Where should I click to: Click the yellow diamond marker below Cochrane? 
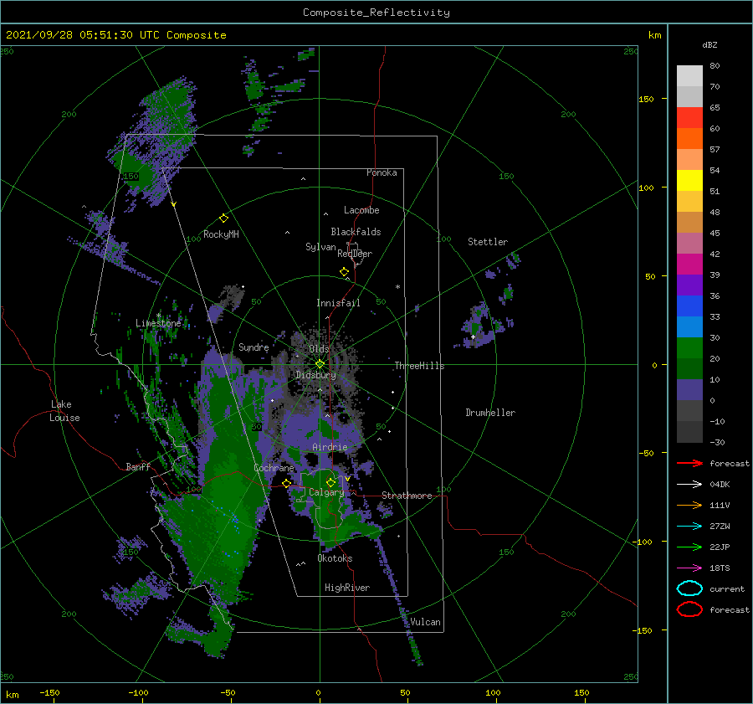(287, 484)
